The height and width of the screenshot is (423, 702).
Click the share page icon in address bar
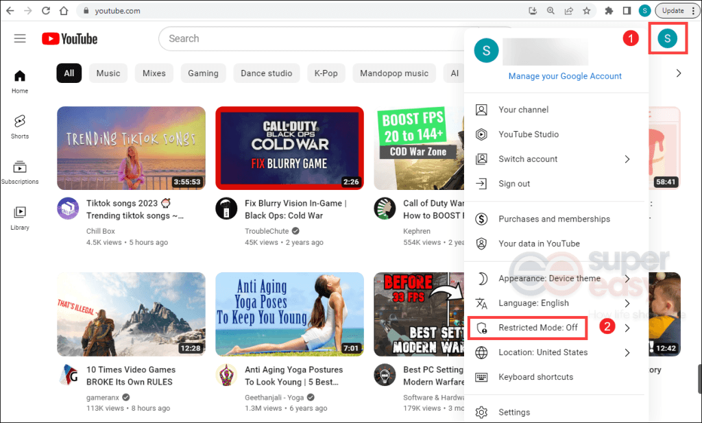[x=568, y=11]
